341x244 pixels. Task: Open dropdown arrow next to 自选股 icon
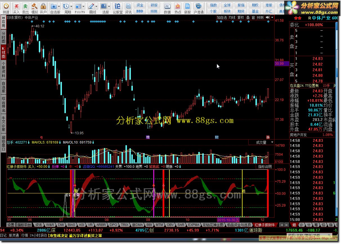59,6
